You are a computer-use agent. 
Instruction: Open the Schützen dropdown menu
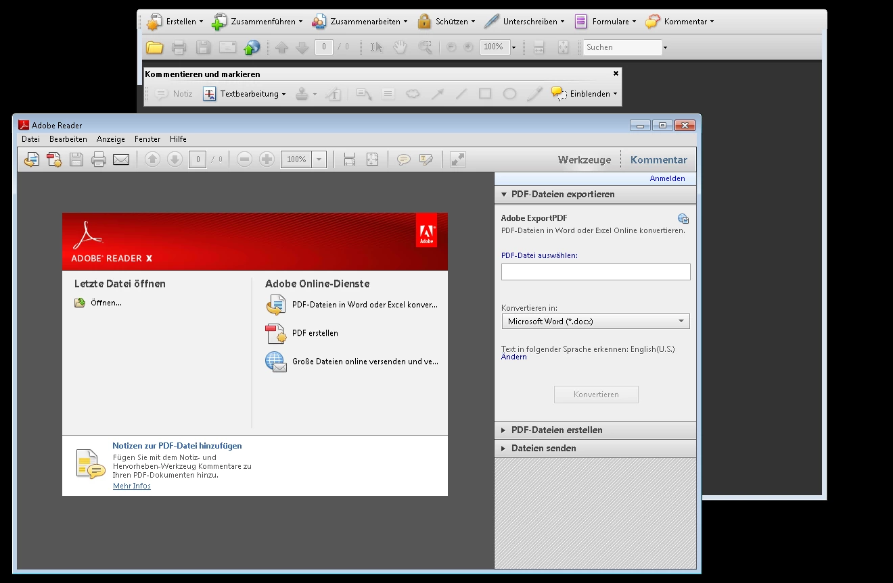click(x=446, y=22)
